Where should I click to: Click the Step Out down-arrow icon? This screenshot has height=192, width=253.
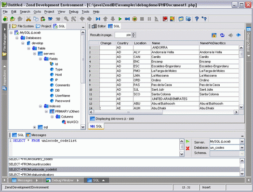point(113,19)
